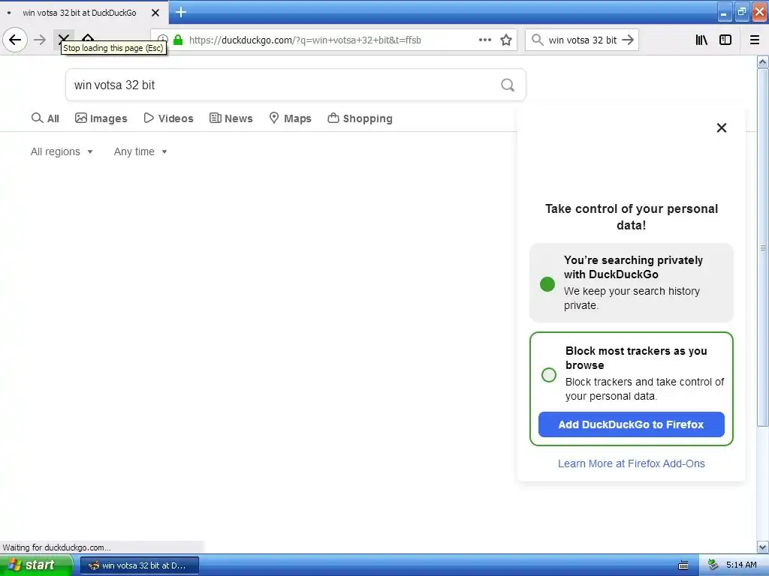Go back using the back arrow button
The image size is (769, 576).
pos(15,40)
